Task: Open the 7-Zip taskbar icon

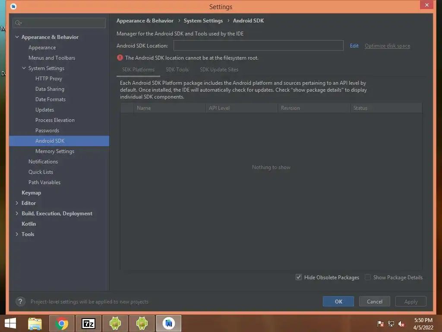Action: (88, 323)
